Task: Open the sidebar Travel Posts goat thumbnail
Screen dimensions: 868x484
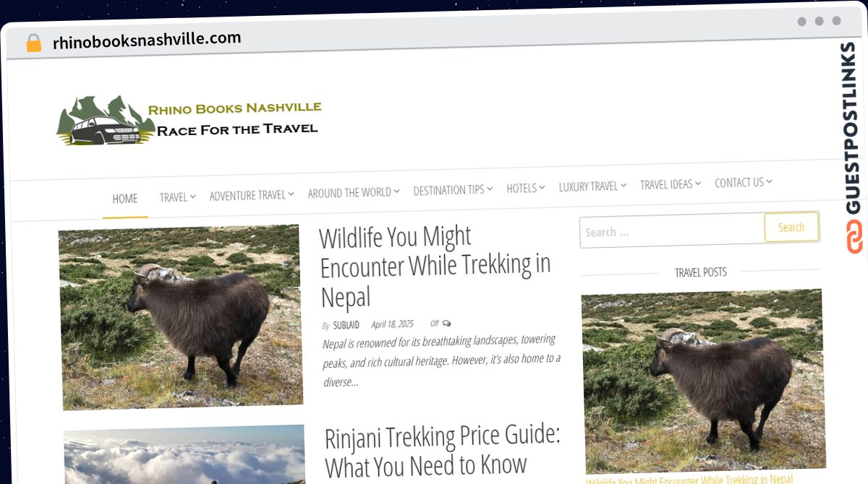Action: tap(703, 381)
